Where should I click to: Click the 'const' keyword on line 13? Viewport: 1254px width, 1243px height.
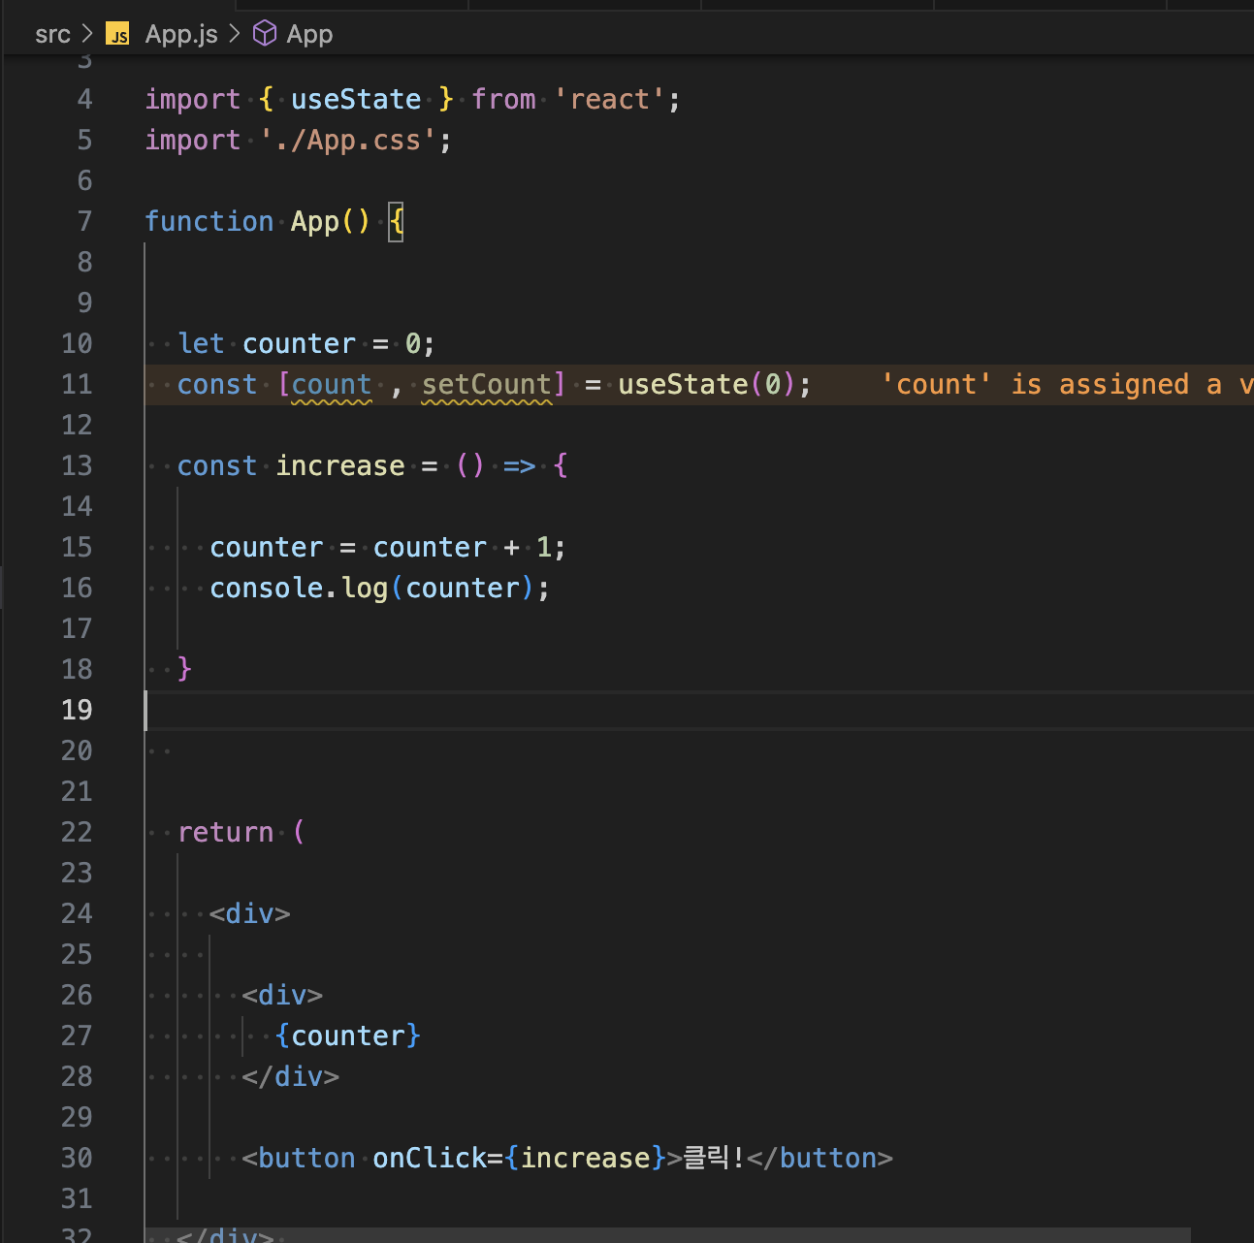(x=217, y=465)
